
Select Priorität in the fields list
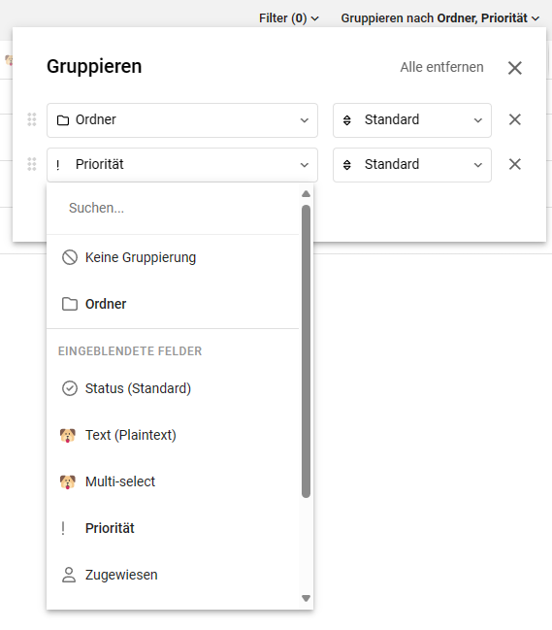tap(173, 528)
